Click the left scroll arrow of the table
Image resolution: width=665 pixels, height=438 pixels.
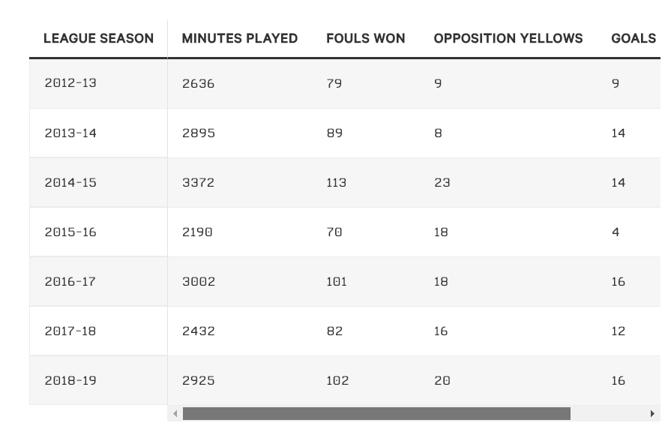pos(175,413)
